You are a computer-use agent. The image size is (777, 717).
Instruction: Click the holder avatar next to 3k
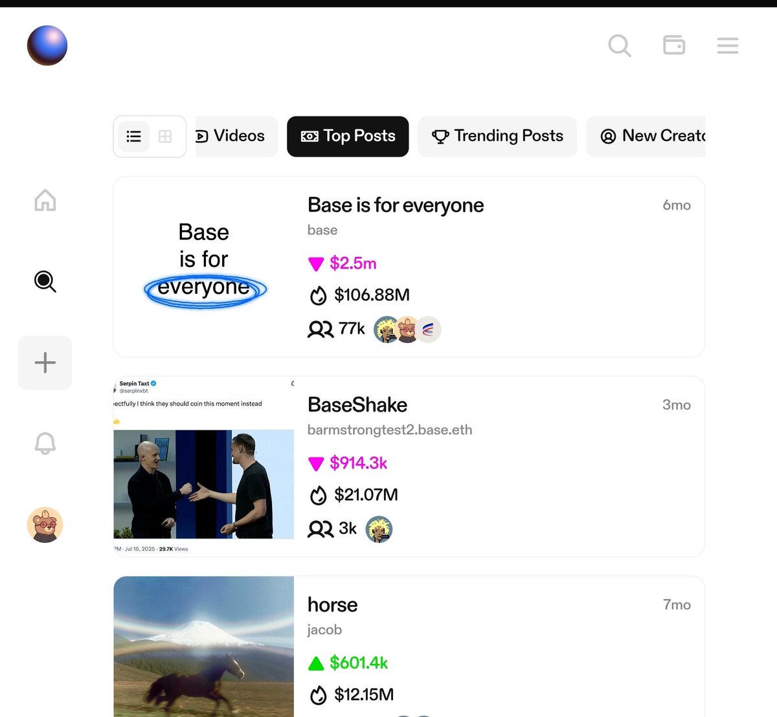pyautogui.click(x=379, y=529)
